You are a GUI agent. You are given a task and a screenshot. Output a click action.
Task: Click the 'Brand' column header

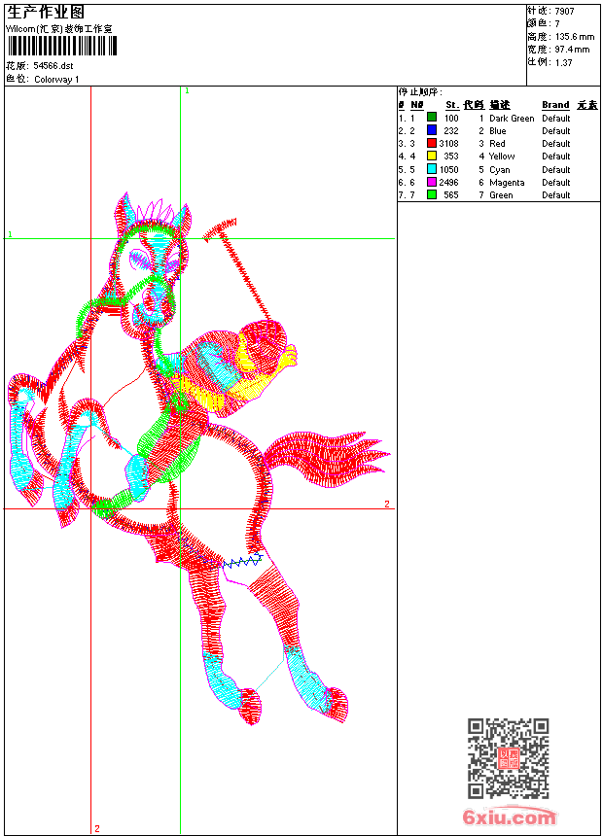(555, 105)
